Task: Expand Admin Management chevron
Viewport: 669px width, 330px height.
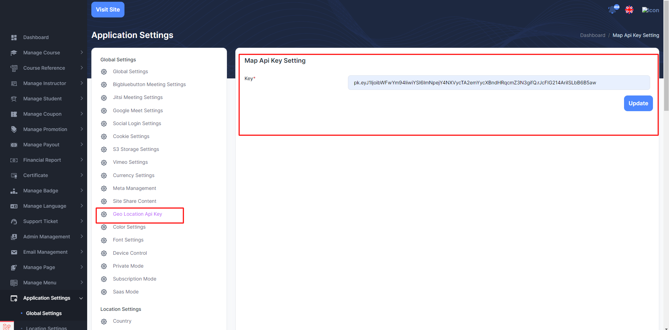Action: click(82, 236)
